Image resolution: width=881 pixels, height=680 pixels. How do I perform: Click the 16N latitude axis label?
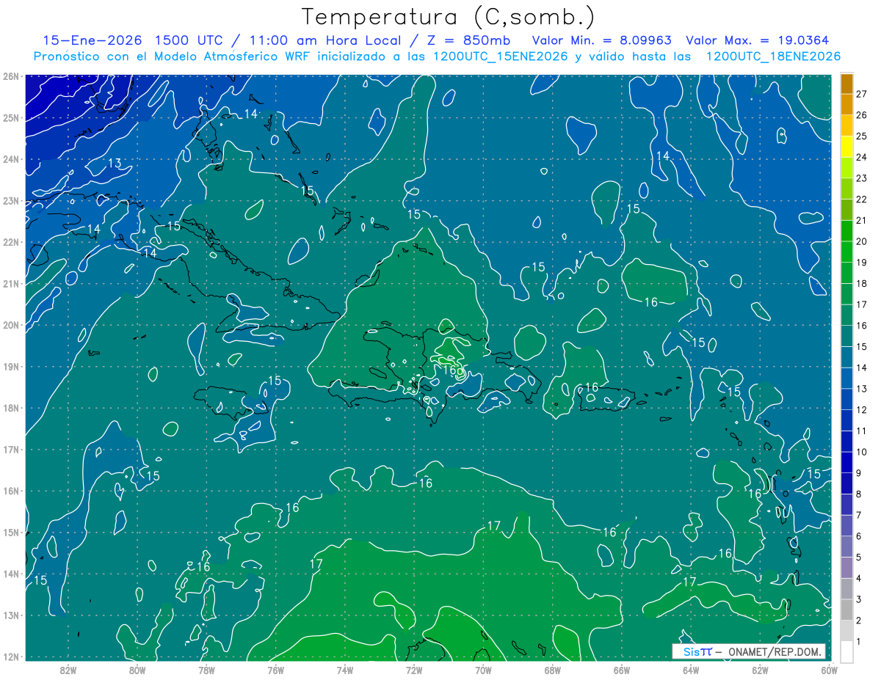click(10, 491)
